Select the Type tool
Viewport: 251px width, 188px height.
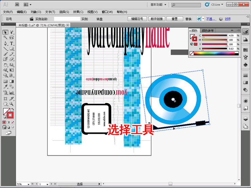coord(12,43)
